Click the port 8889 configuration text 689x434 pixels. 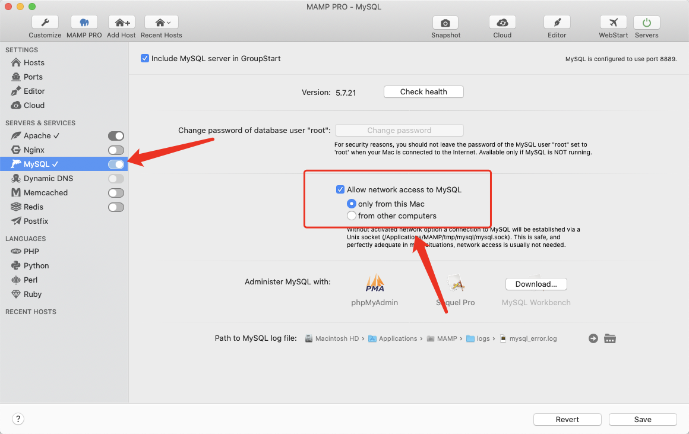pos(621,59)
